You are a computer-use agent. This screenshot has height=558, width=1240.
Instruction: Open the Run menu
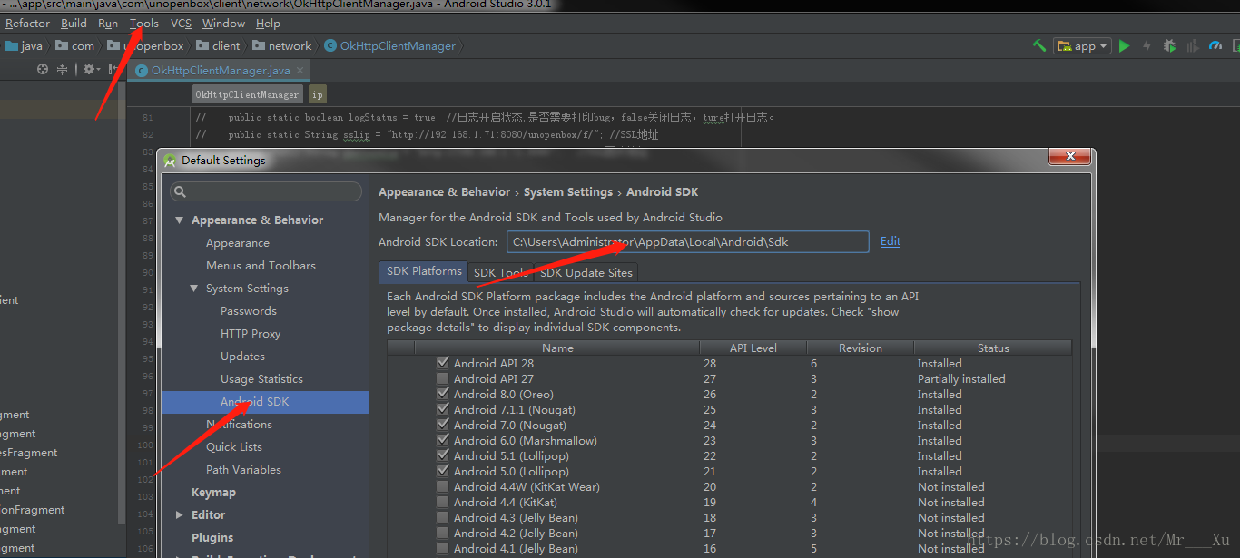point(108,23)
